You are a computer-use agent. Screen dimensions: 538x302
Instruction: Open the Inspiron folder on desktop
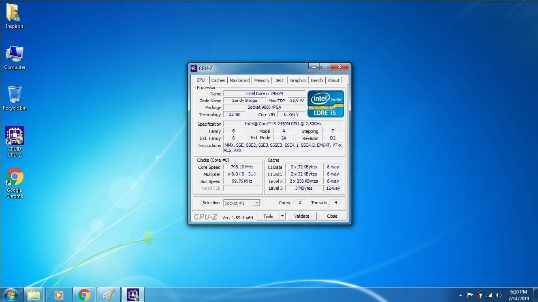14,15
